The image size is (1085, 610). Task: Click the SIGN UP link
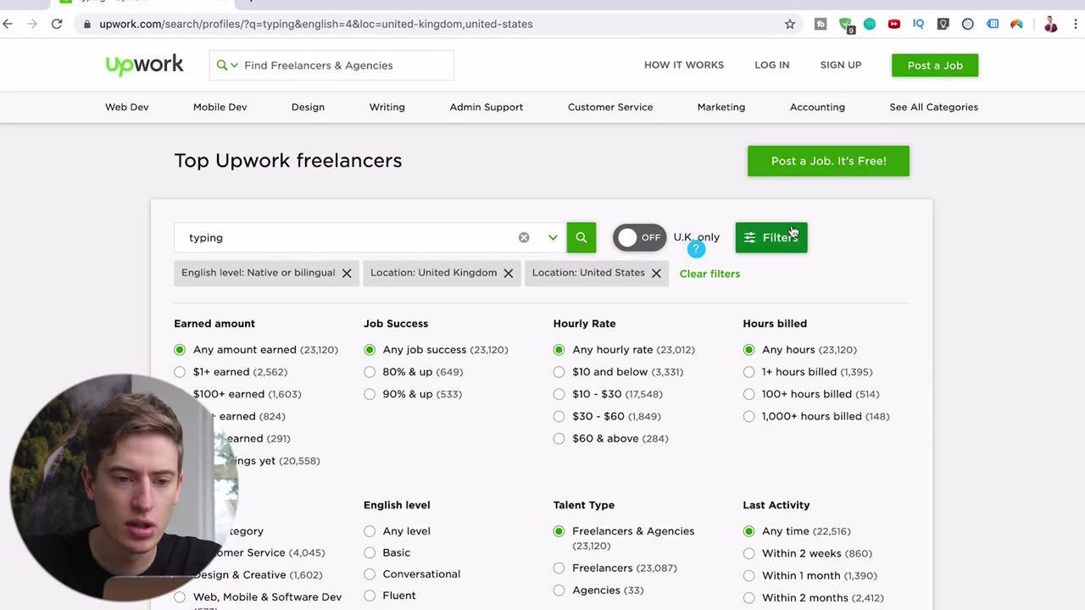[x=841, y=65]
